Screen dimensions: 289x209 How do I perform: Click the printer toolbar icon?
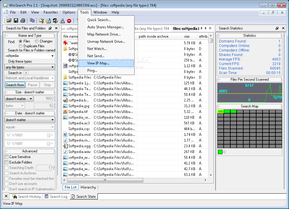(x=23, y=21)
